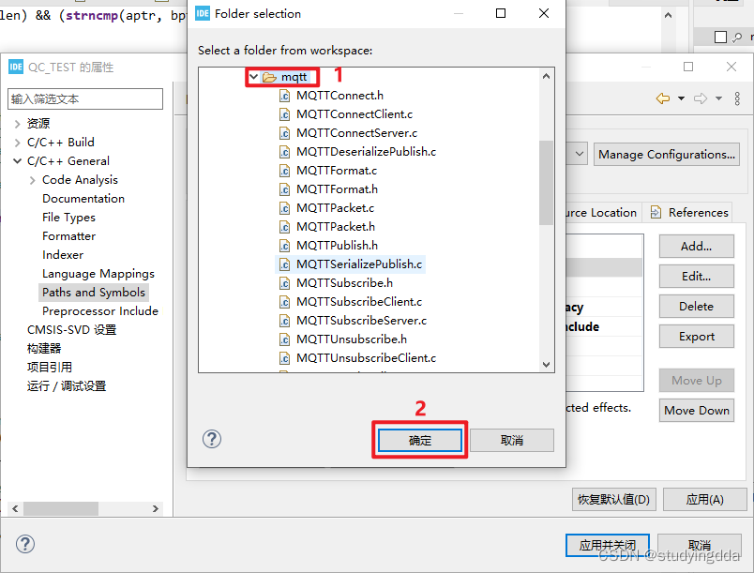Click 应用并关闭 in properties window
Viewport: 754px width, 573px height.
tap(608, 545)
